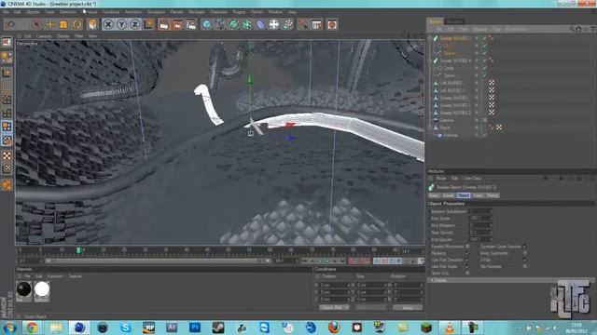Select the Move tool cross icon
This screenshot has width=597, height=335.
click(49, 25)
